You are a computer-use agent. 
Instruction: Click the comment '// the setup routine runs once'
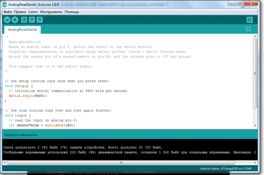point(57,81)
